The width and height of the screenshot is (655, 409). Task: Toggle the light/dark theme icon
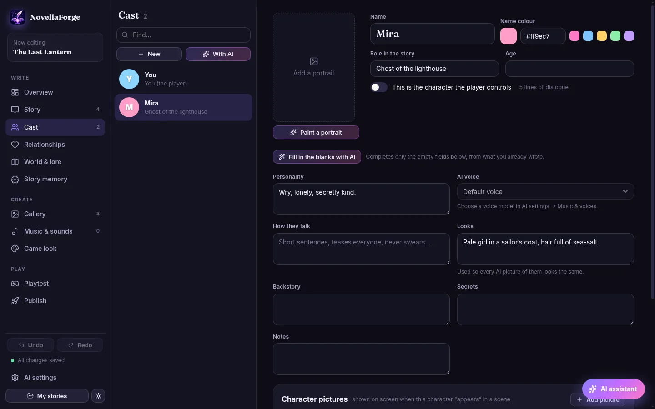click(98, 396)
